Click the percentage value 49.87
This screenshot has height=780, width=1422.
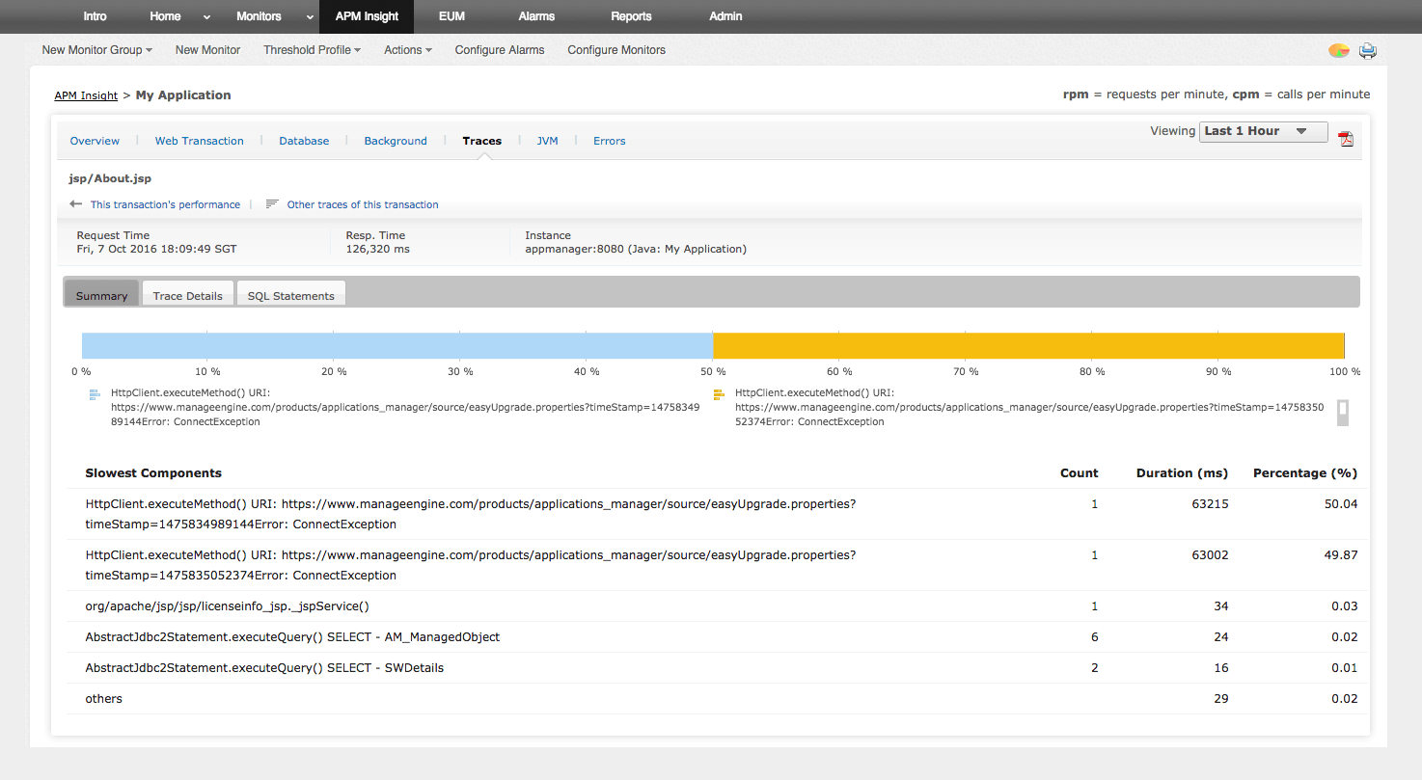[x=1342, y=555]
